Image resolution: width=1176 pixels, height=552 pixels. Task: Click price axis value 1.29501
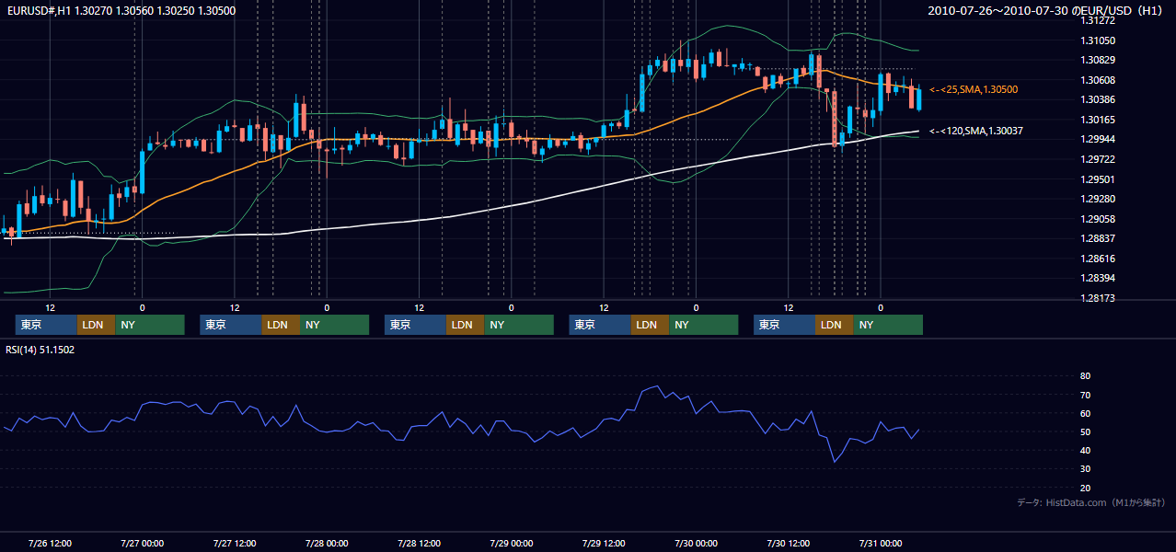point(1098,179)
